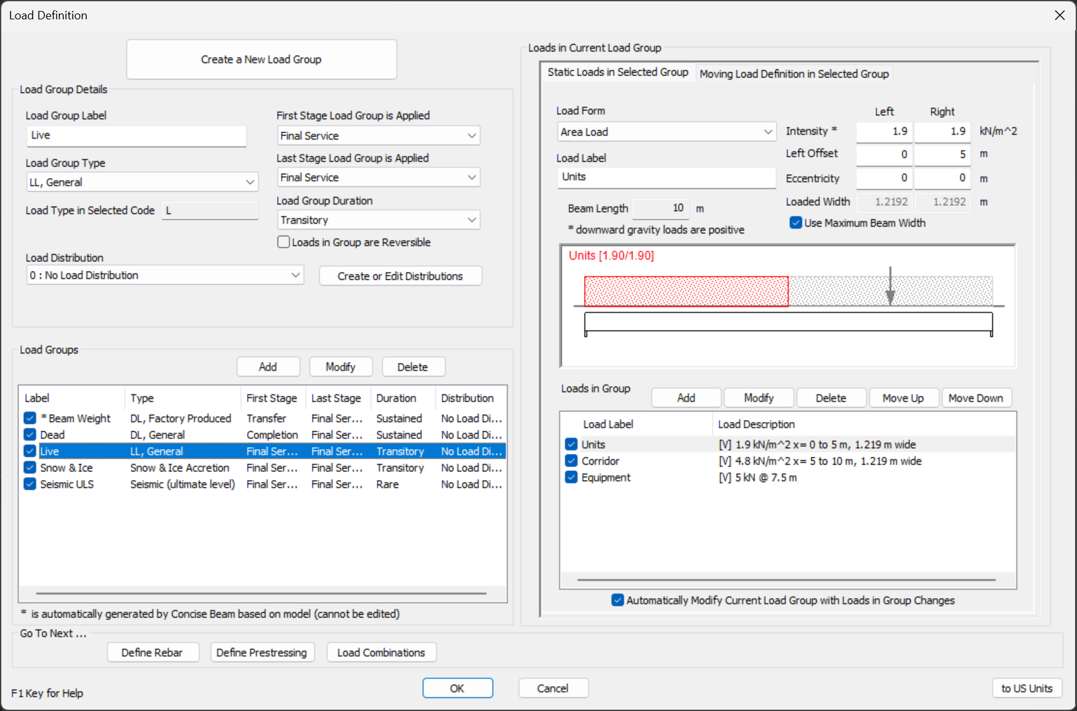Toggle the Automatically Modify Current Load Group checkbox

pyautogui.click(x=618, y=601)
